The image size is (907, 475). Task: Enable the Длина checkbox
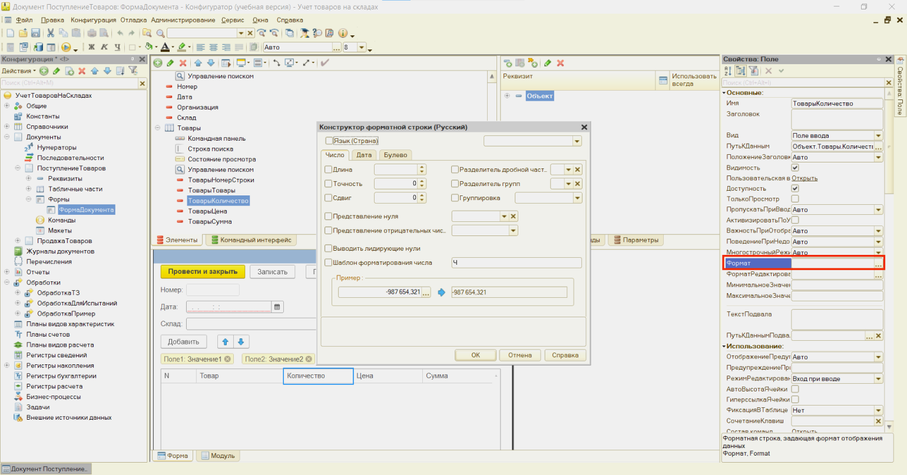[x=329, y=170]
